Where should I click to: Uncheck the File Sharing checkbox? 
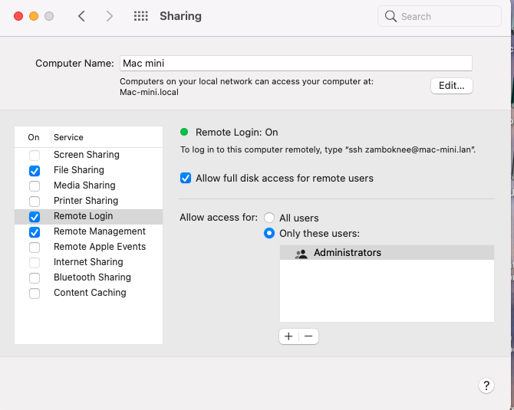pyautogui.click(x=35, y=171)
